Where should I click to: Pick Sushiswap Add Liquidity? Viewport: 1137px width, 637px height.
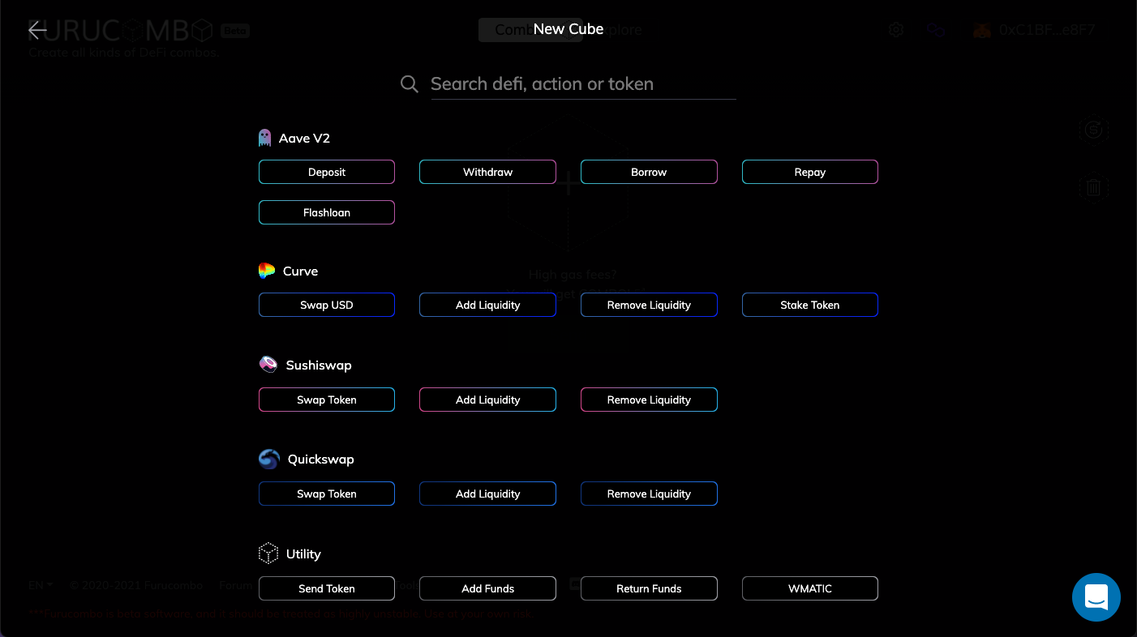click(487, 400)
